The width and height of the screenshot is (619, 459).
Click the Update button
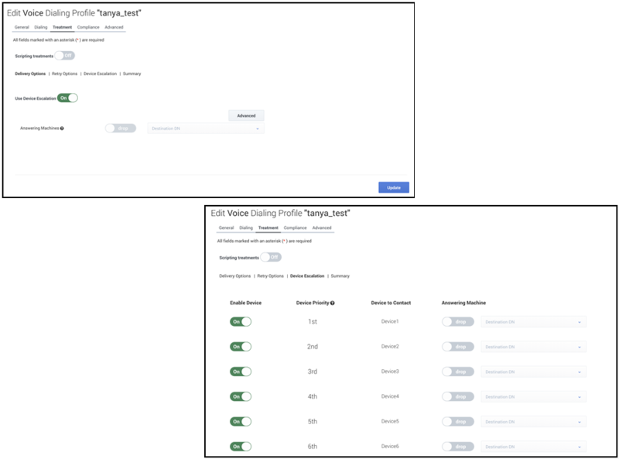pos(393,187)
